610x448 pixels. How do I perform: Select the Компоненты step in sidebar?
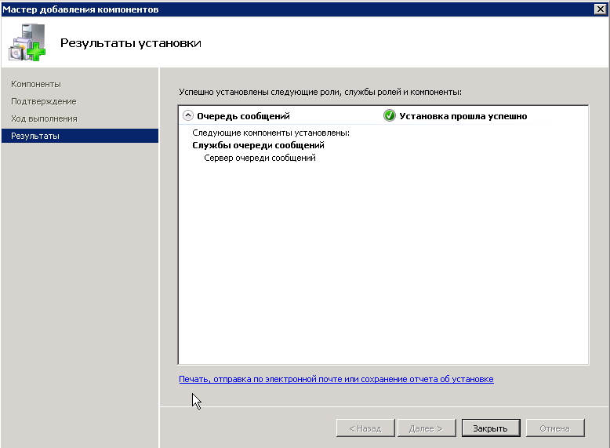[x=36, y=84]
